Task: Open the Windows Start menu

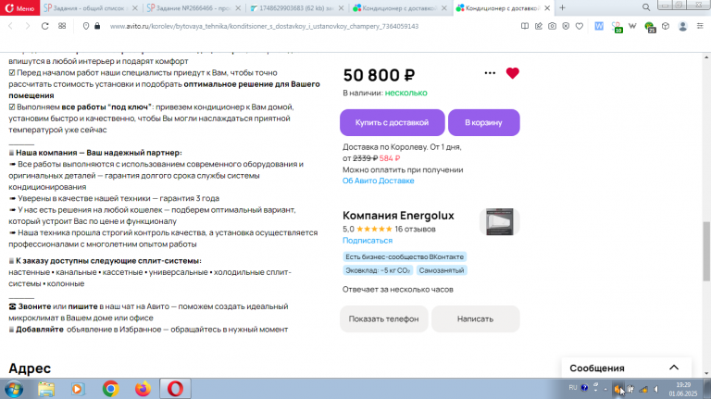Action: coord(14,389)
